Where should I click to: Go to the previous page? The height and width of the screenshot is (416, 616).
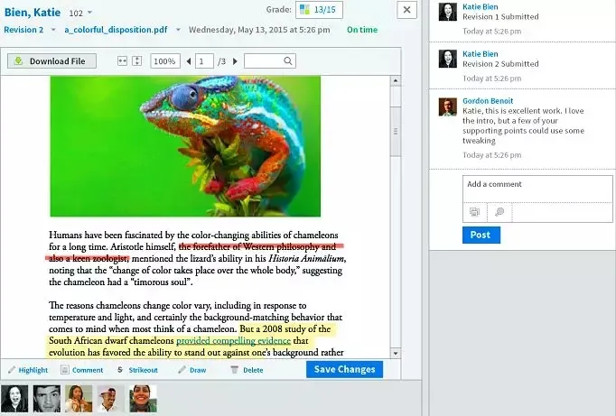(189, 61)
